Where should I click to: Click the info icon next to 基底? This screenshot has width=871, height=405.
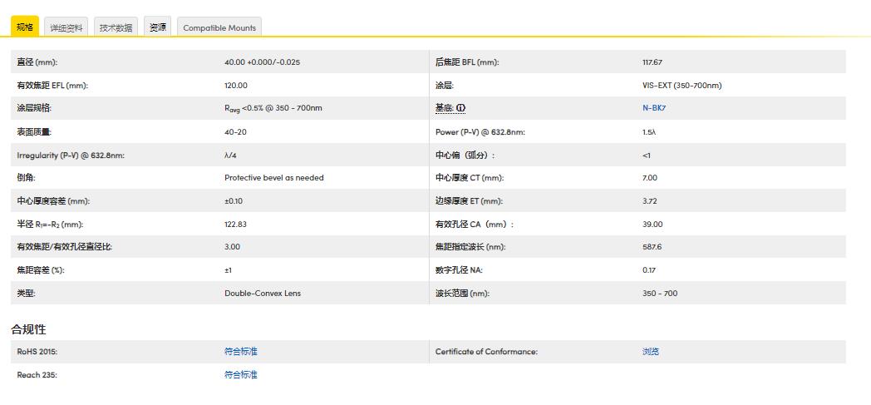pyautogui.click(x=461, y=108)
